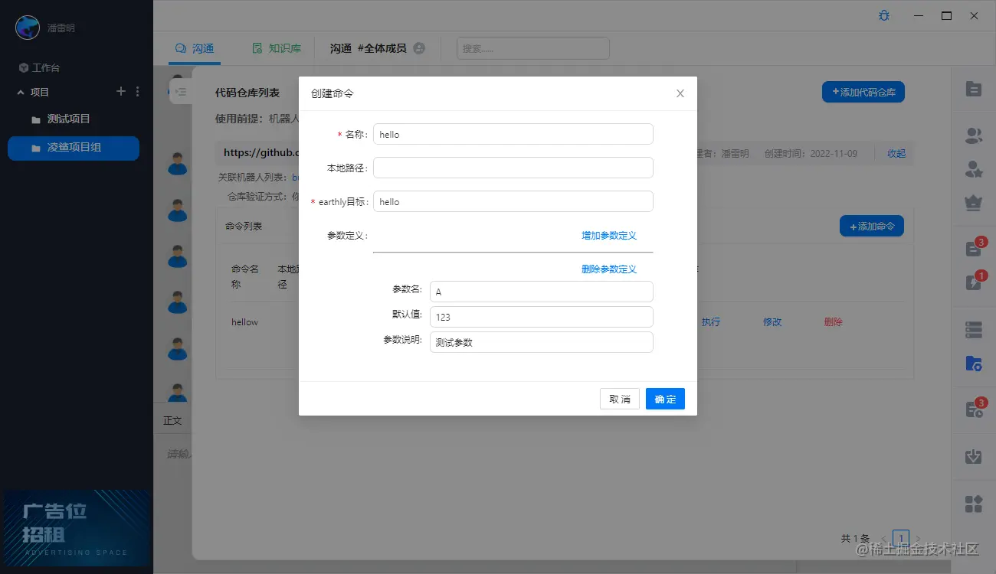The width and height of the screenshot is (996, 574).
Task: Focus the 名称 input field
Action: point(513,134)
